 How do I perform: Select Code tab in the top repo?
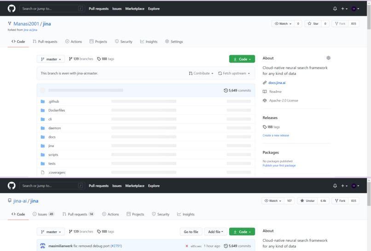(x=18, y=41)
